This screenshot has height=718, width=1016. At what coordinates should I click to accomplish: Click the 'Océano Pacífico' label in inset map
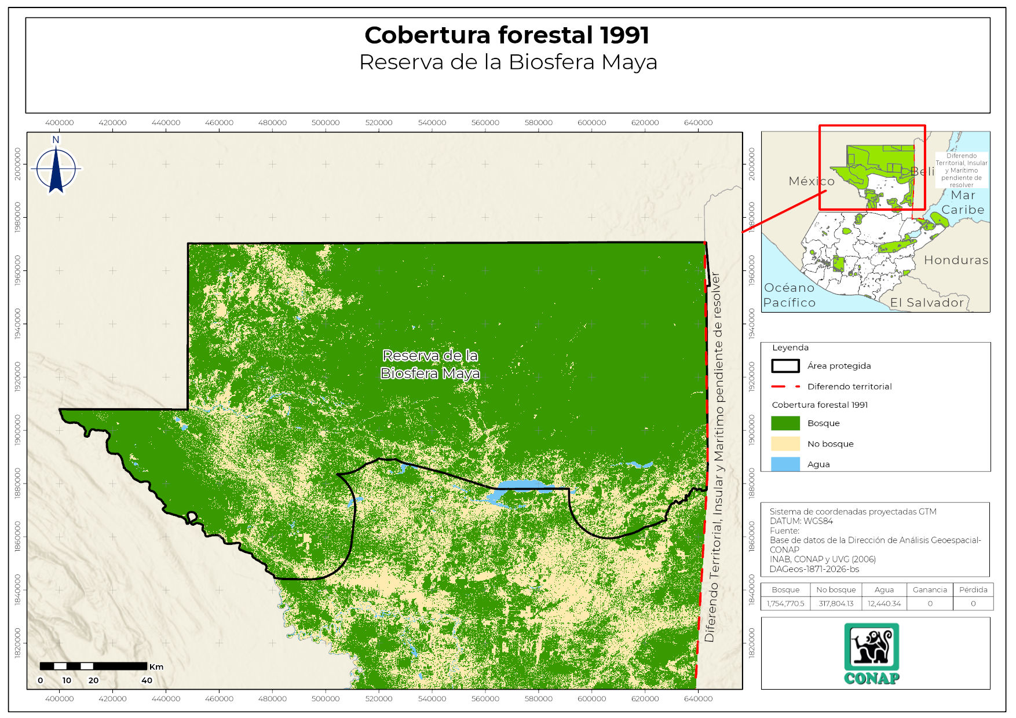coord(789,295)
